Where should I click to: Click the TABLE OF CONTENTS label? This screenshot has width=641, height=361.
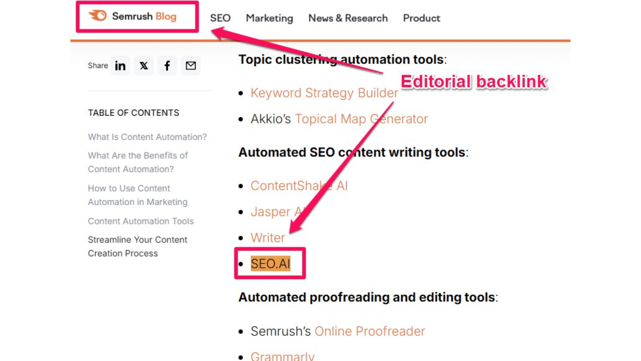coord(133,113)
